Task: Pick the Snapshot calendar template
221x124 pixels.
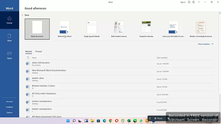Action: pos(146,29)
